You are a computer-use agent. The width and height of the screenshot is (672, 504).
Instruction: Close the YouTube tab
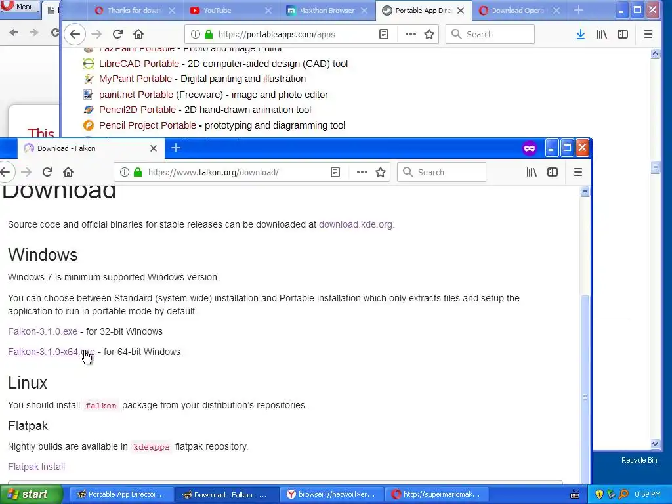pos(268,10)
